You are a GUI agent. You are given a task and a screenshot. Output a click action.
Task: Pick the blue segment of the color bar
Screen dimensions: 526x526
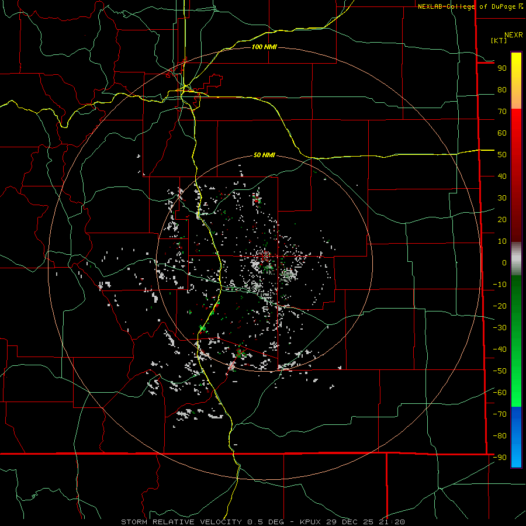click(516, 437)
